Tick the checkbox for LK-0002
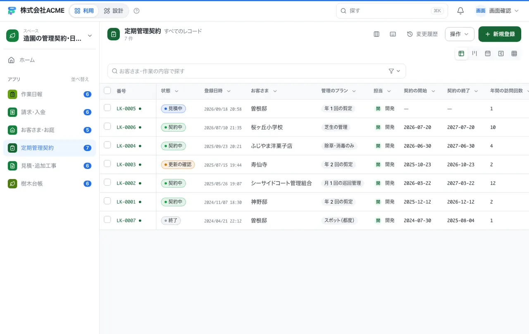The width and height of the screenshot is (529, 334). tap(107, 182)
